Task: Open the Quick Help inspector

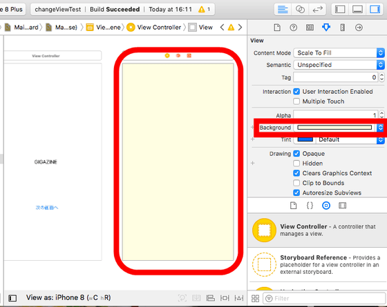Action: [x=293, y=28]
